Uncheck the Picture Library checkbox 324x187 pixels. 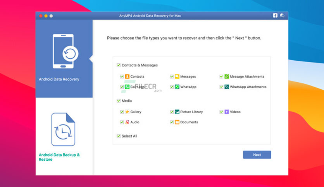point(172,112)
